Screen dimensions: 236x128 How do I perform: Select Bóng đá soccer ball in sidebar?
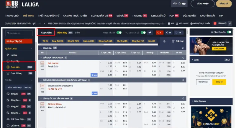tap(8, 94)
